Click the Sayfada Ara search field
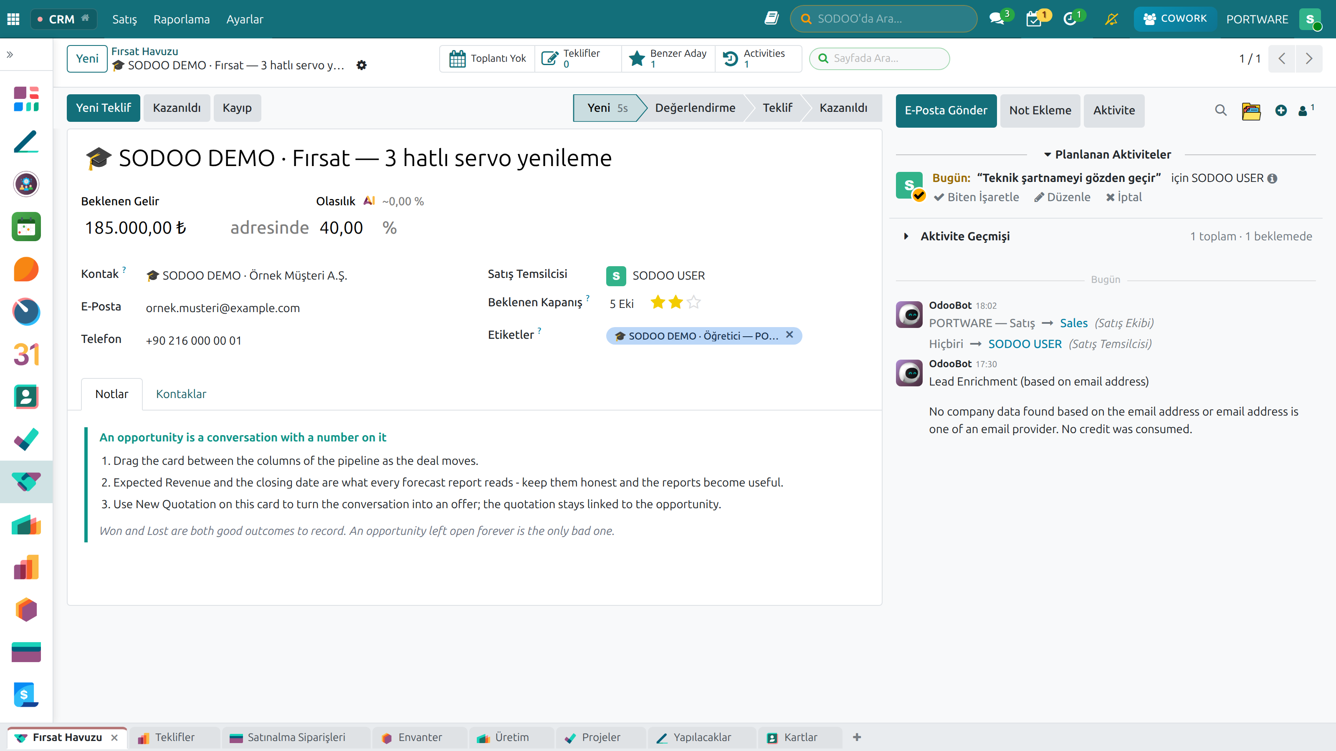The width and height of the screenshot is (1336, 751). click(880, 58)
